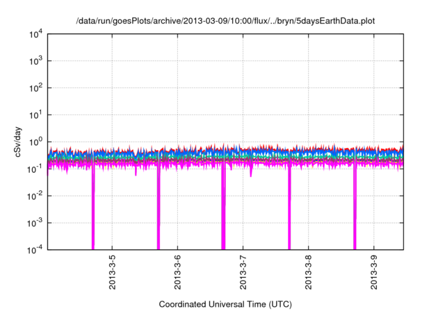Click the magenta dropout spike before 2013-3-7
445x311 pixels.
(x=224, y=208)
